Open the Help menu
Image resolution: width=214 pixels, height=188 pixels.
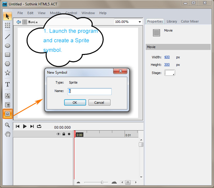[103, 13]
